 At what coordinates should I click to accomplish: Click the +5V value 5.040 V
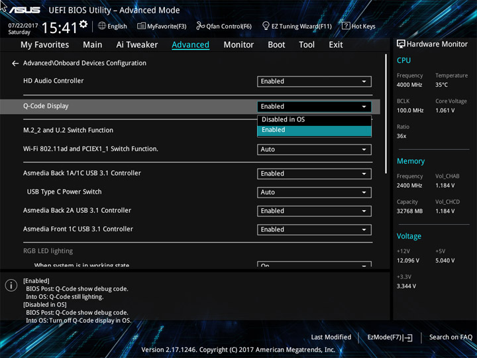[445, 261]
